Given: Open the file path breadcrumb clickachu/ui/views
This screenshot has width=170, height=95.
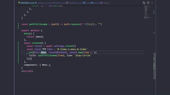Looking at the screenshot, I should (x=51, y=3).
